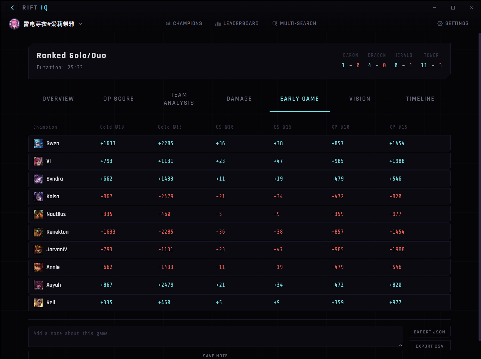Open the Team Analysis tab

[x=179, y=99]
